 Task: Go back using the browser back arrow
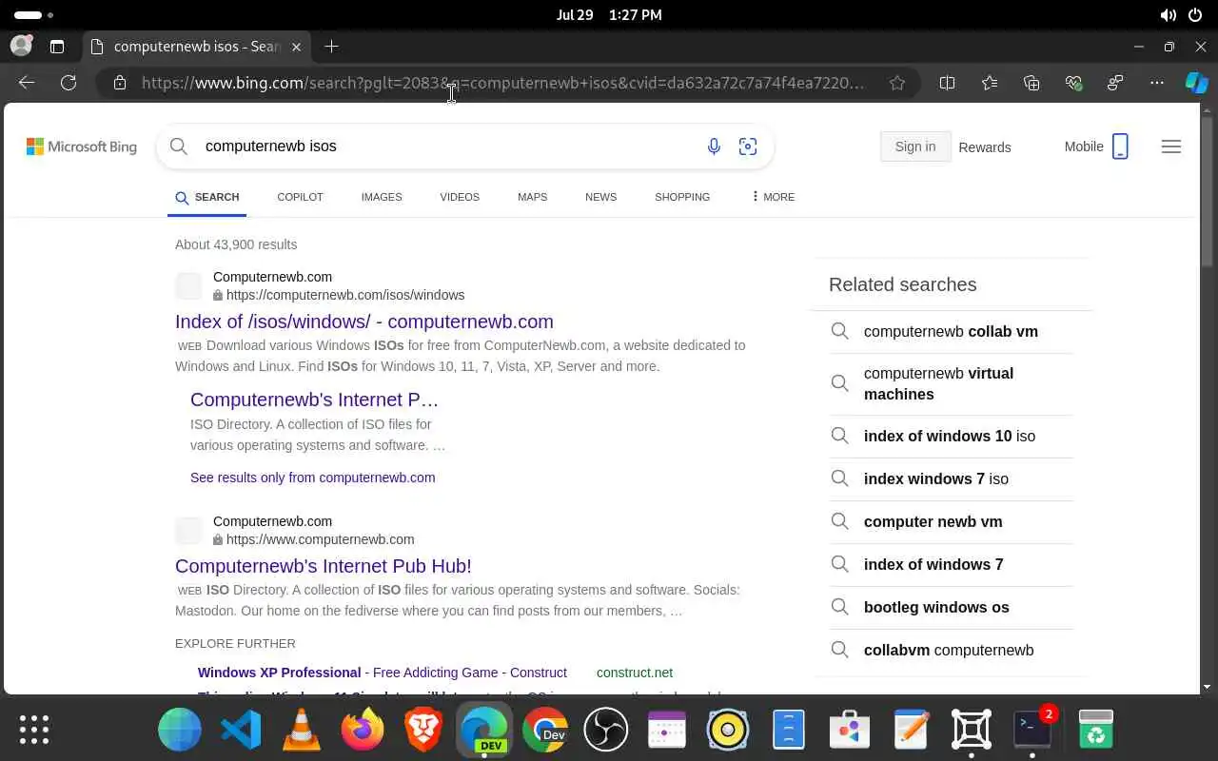pos(27,83)
